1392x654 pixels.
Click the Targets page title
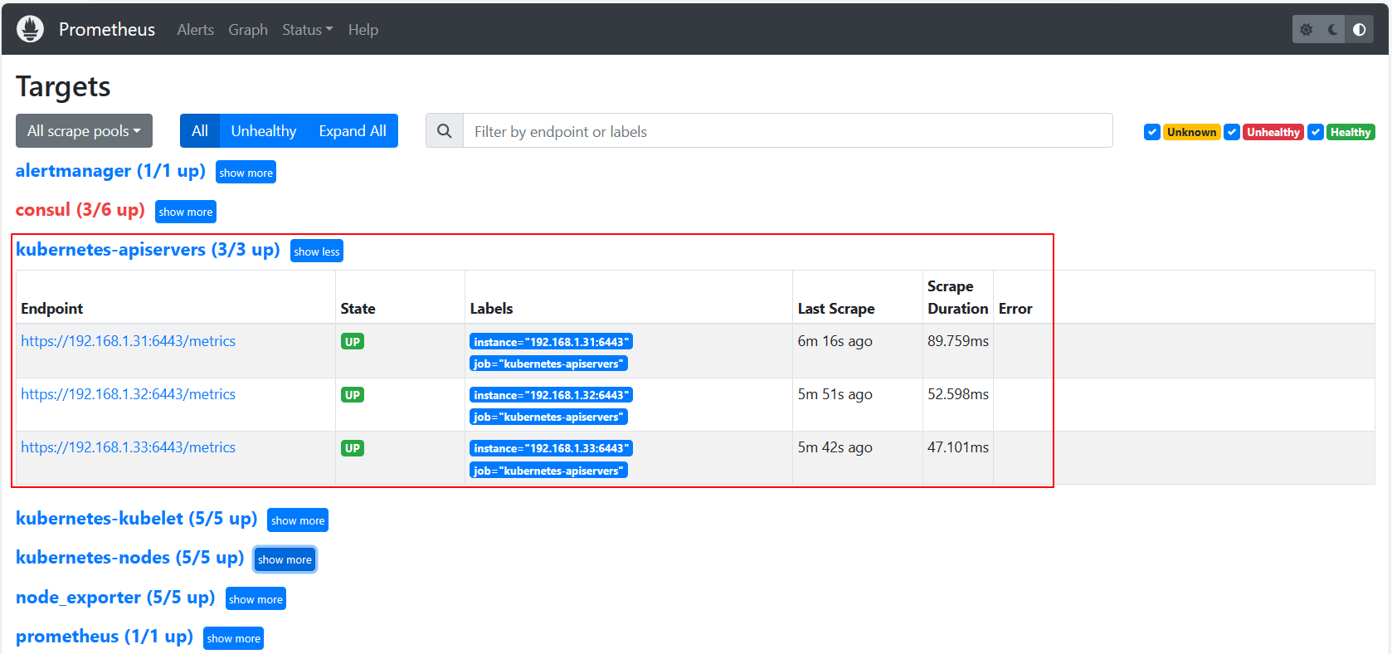click(63, 86)
